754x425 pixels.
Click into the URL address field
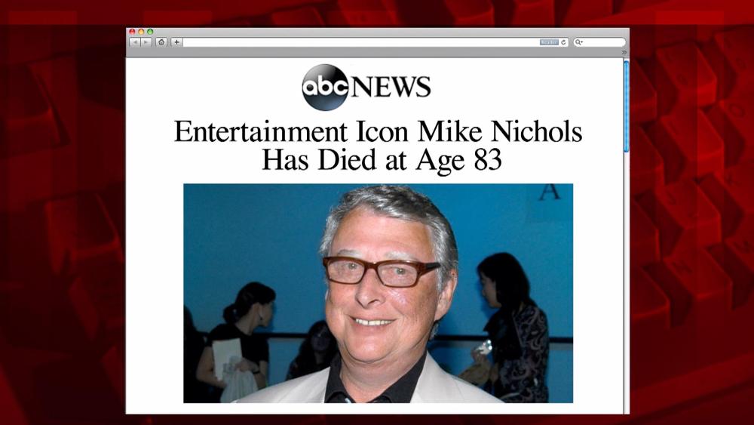pos(360,42)
